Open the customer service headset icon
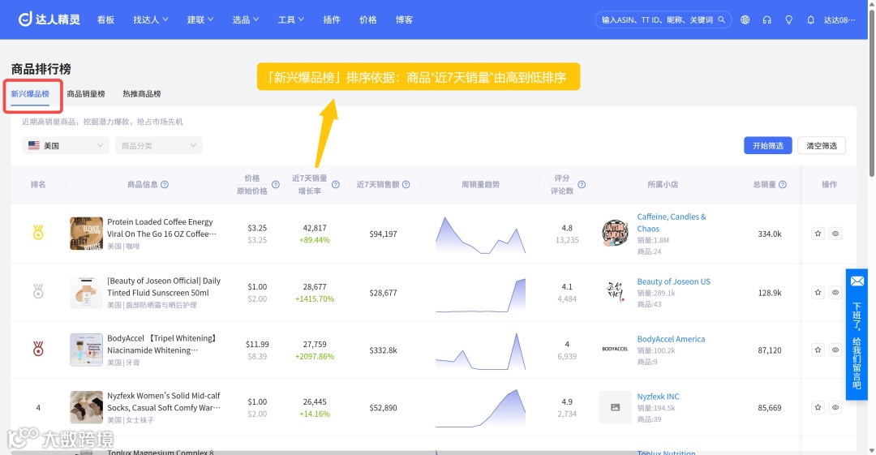 766,19
